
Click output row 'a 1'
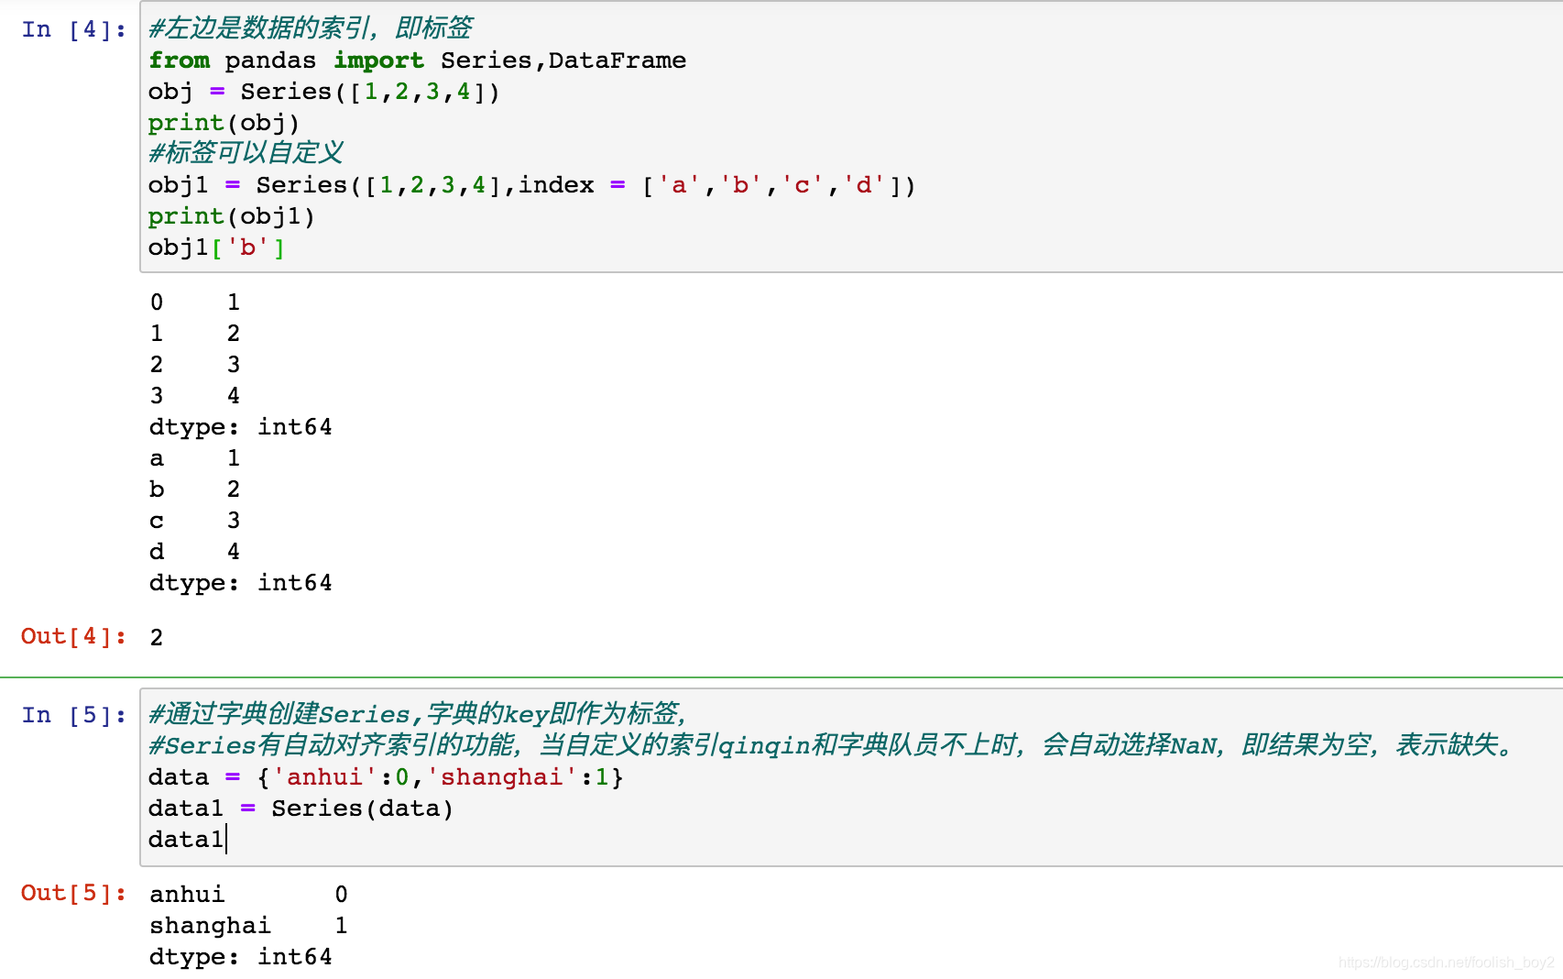click(x=195, y=458)
